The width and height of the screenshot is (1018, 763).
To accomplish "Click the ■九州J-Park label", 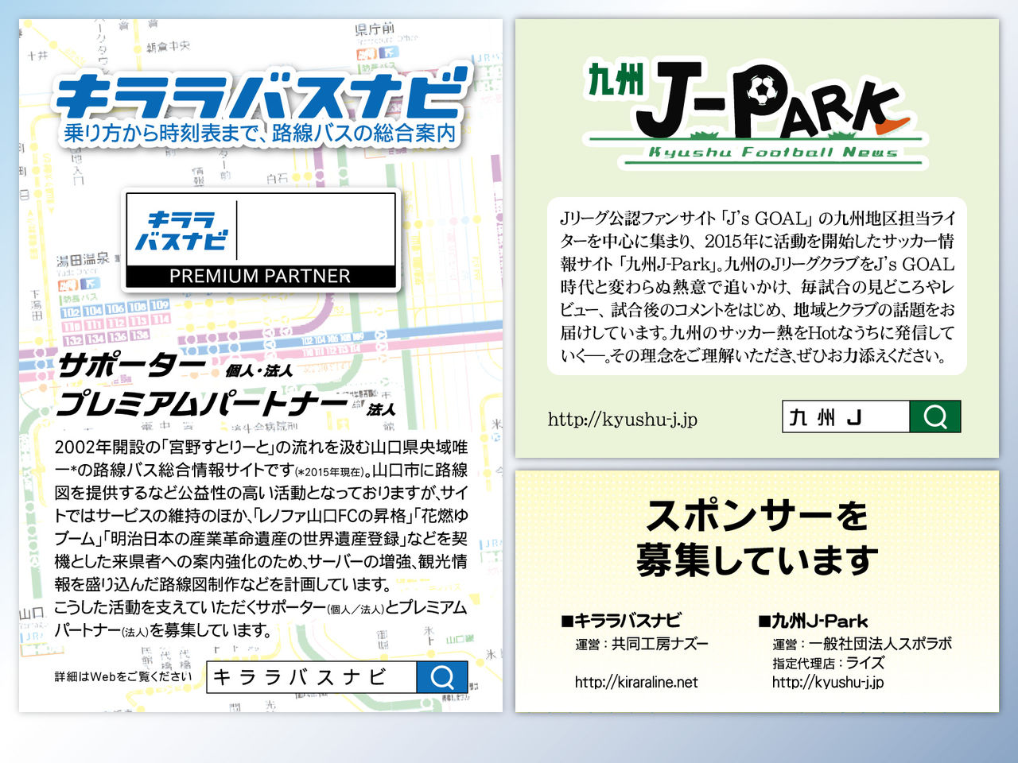I will click(x=812, y=620).
